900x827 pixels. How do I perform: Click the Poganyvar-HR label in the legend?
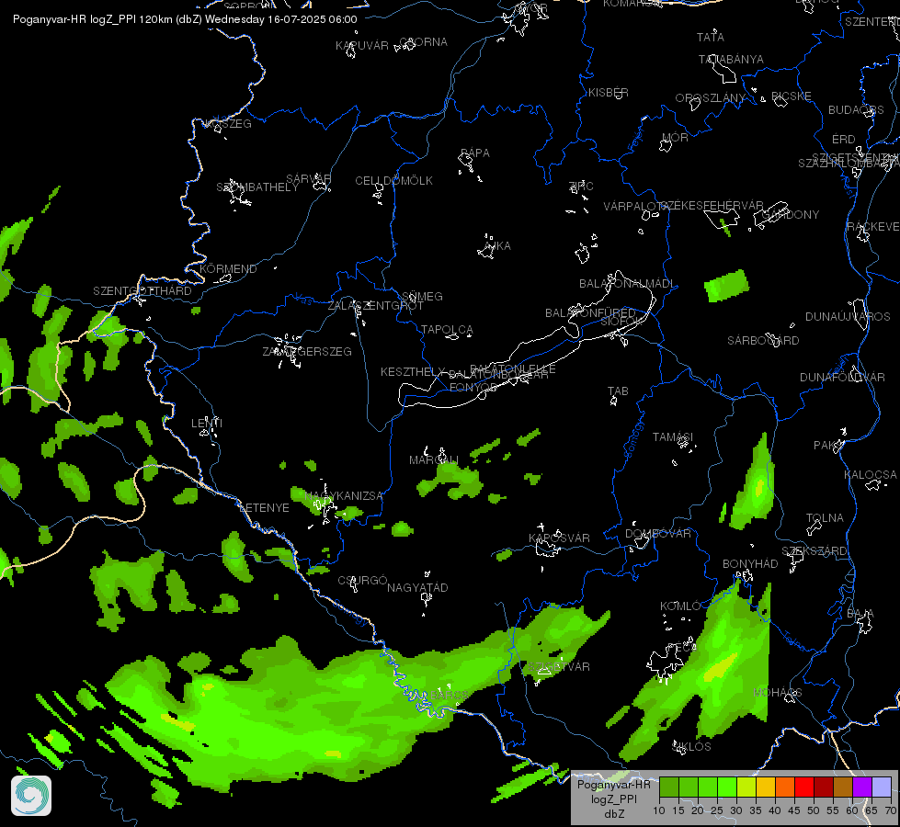pos(613,785)
